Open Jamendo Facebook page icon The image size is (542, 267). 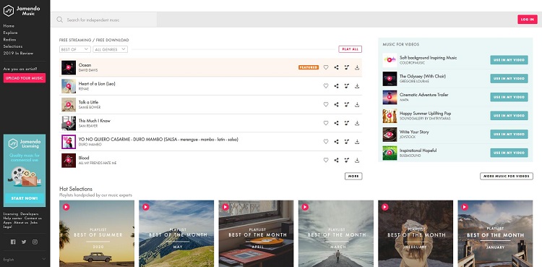click(13, 242)
